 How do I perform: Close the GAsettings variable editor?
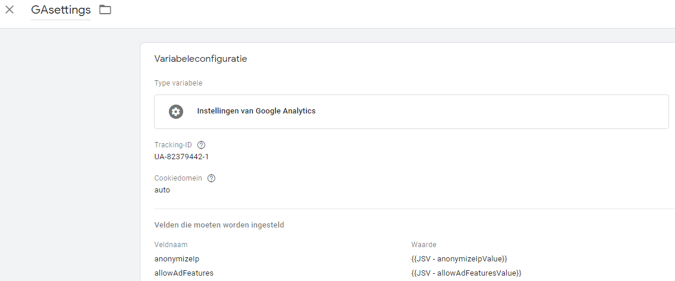pos(10,10)
